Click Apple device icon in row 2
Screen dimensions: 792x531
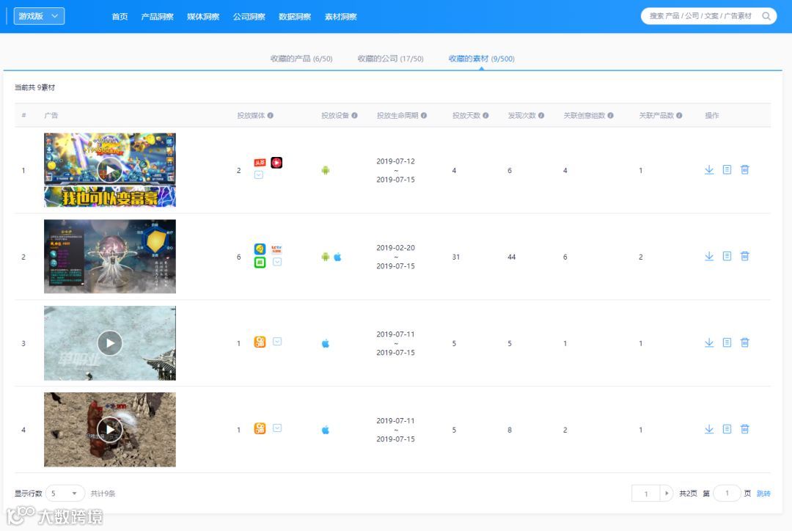pyautogui.click(x=337, y=257)
